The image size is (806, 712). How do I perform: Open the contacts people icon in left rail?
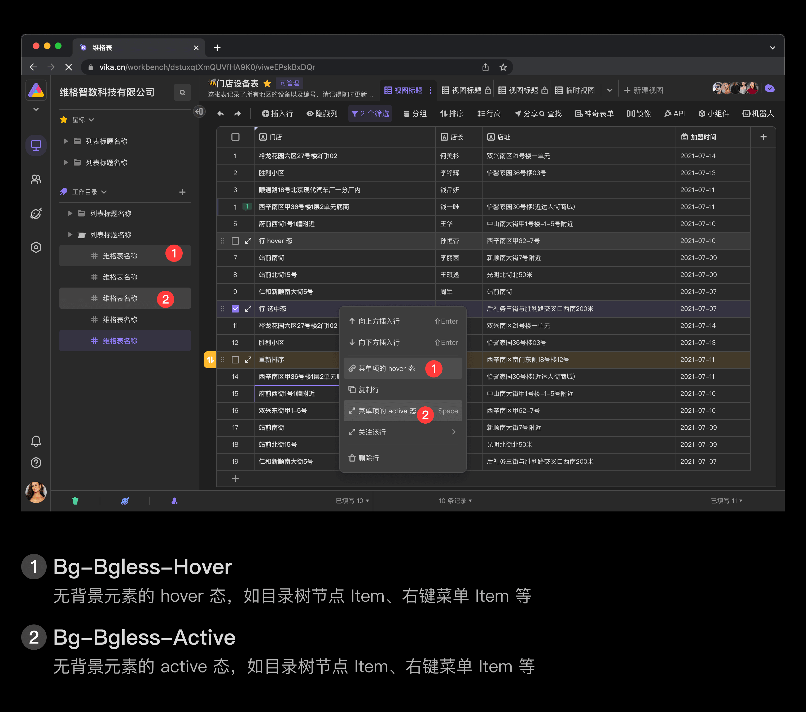[x=36, y=180]
